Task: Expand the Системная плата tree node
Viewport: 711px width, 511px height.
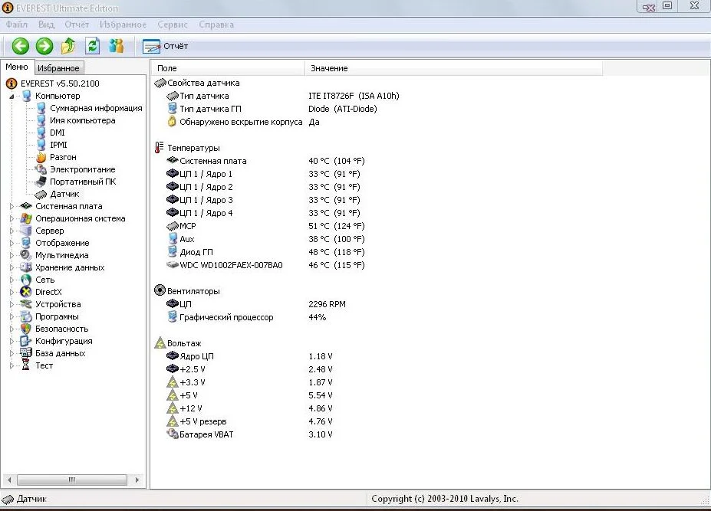Action: [12, 206]
